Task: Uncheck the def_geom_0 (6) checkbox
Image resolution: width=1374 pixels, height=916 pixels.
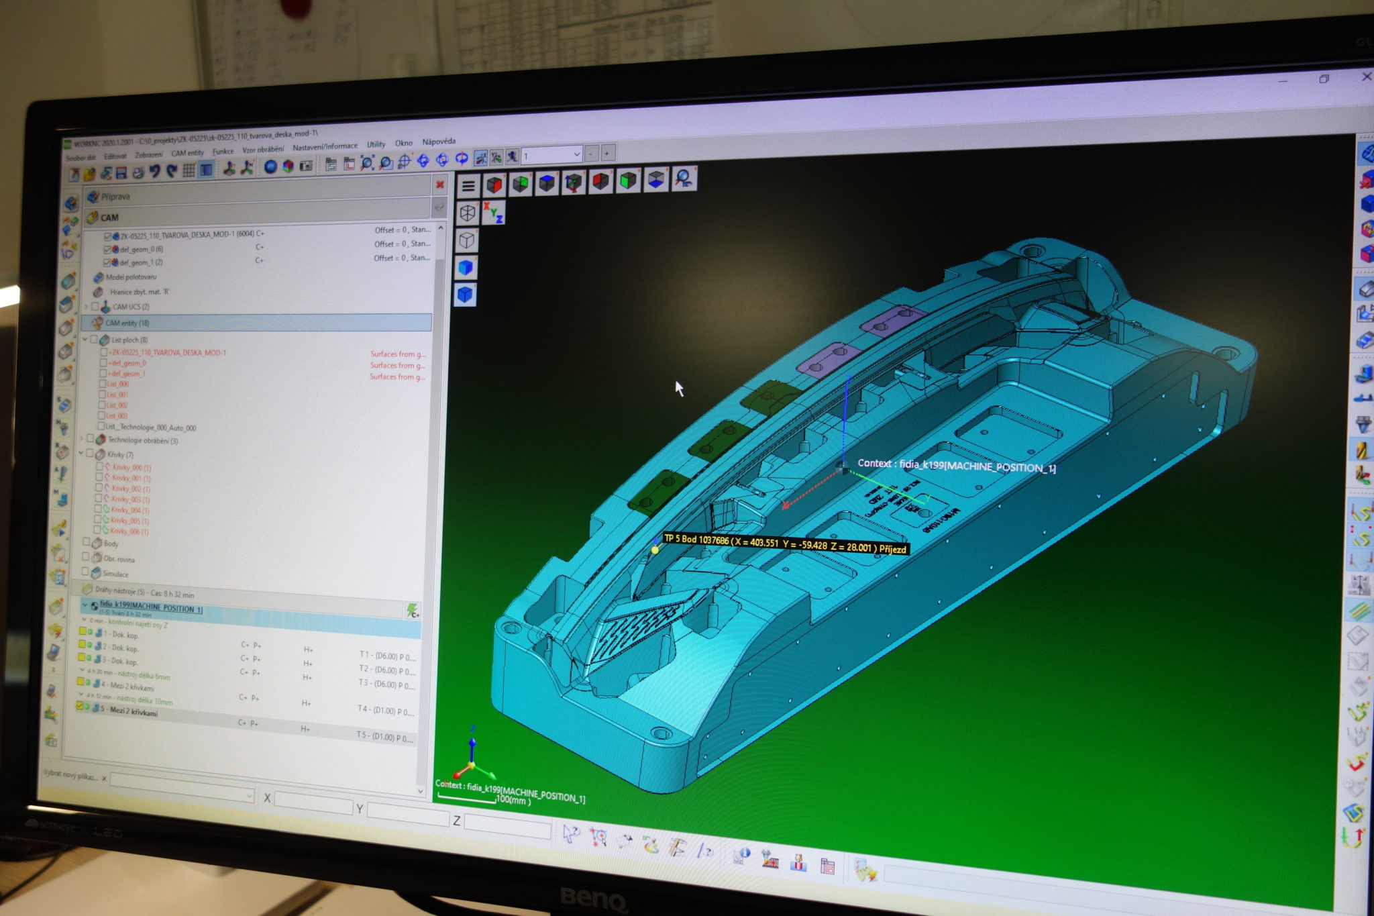Action: (107, 250)
